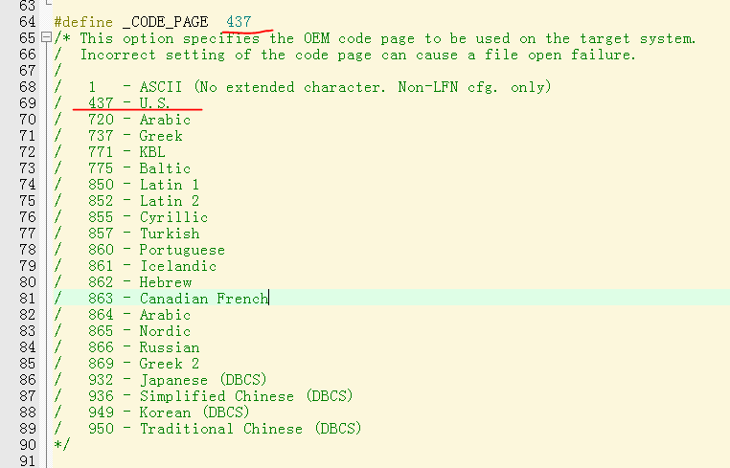
Task: Click the #define keyword on line 64
Action: click(83, 21)
